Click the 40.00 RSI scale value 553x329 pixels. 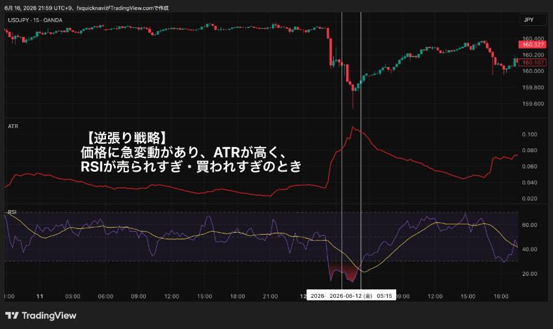[530, 249]
